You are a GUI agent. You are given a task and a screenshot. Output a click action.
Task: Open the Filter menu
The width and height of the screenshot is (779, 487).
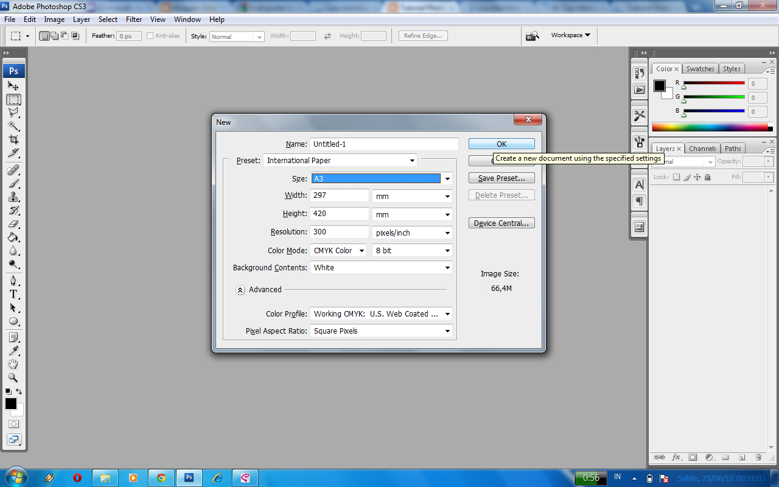click(134, 19)
